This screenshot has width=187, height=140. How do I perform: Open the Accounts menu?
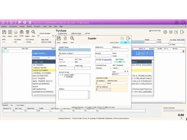(37, 27)
